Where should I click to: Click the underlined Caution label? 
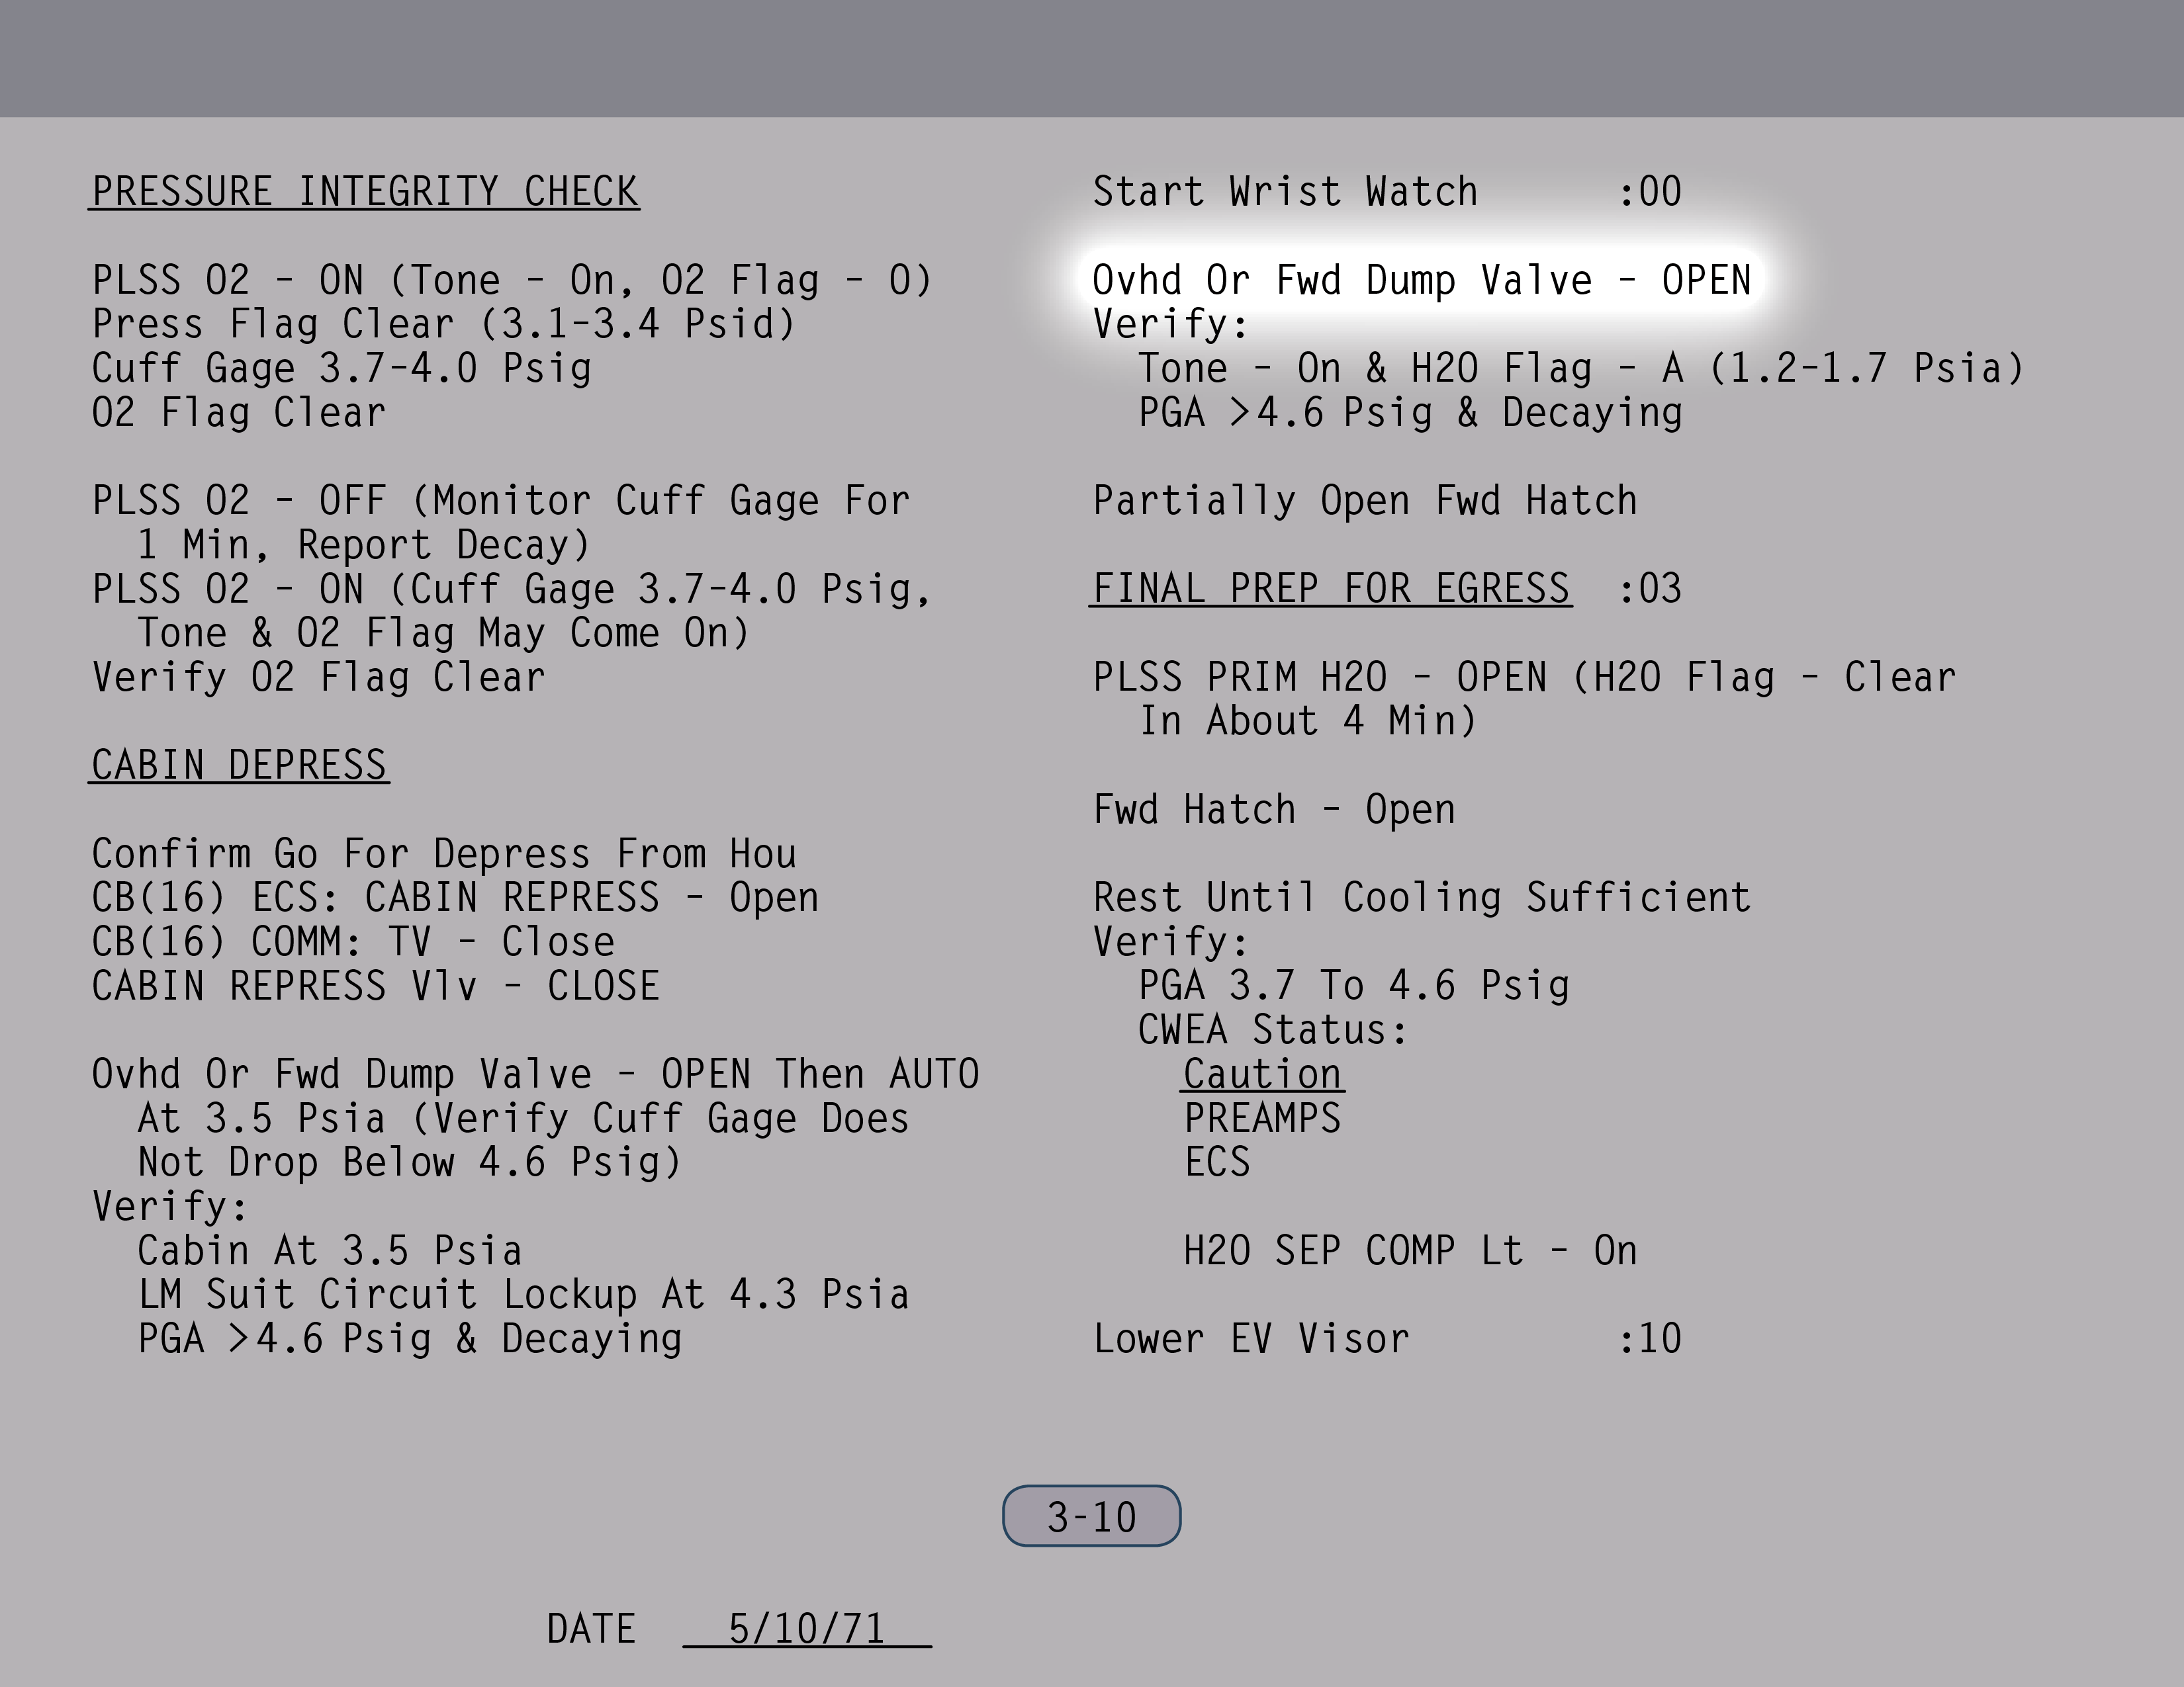pyautogui.click(x=1262, y=1074)
